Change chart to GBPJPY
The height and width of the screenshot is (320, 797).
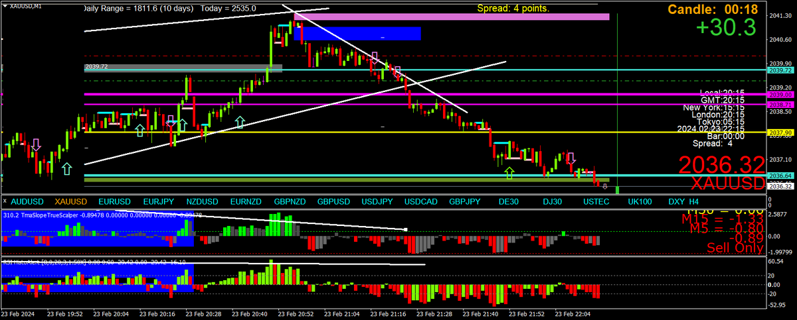466,201
